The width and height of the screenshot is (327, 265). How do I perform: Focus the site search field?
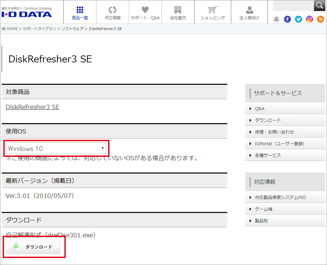293,6
